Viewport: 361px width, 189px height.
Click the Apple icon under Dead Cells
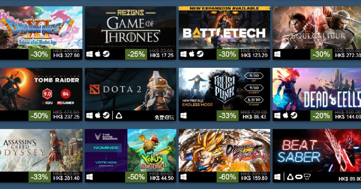point(285,115)
